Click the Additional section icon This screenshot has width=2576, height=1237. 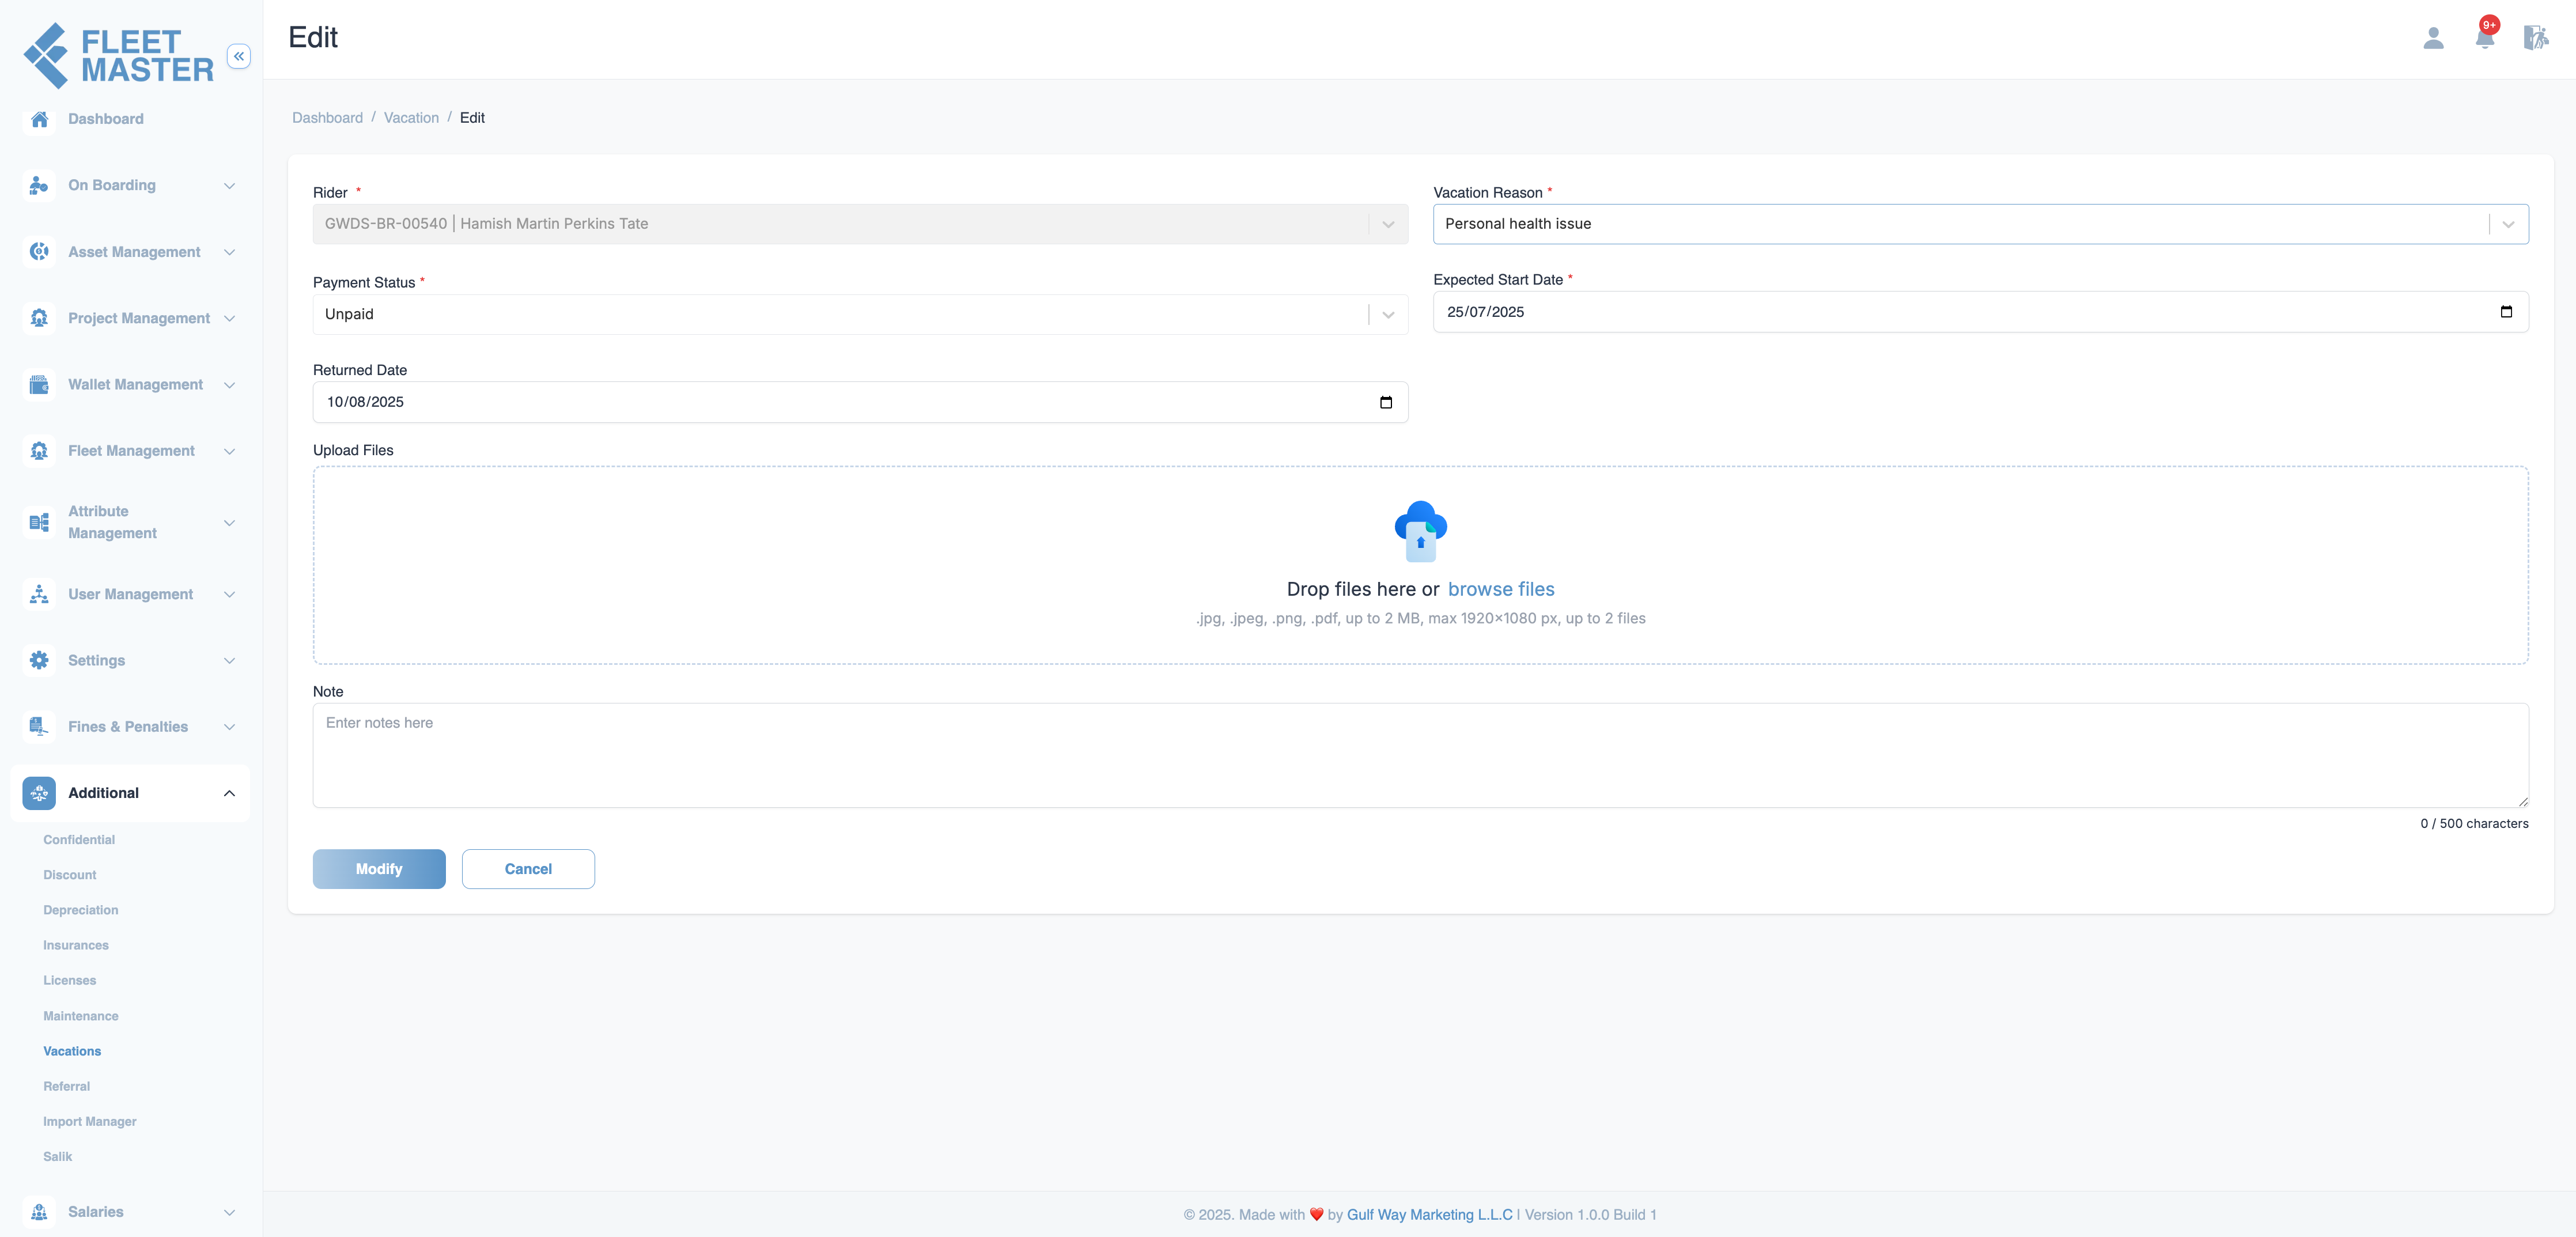39,793
